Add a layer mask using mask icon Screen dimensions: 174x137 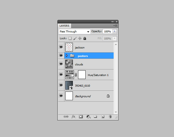click(81, 117)
